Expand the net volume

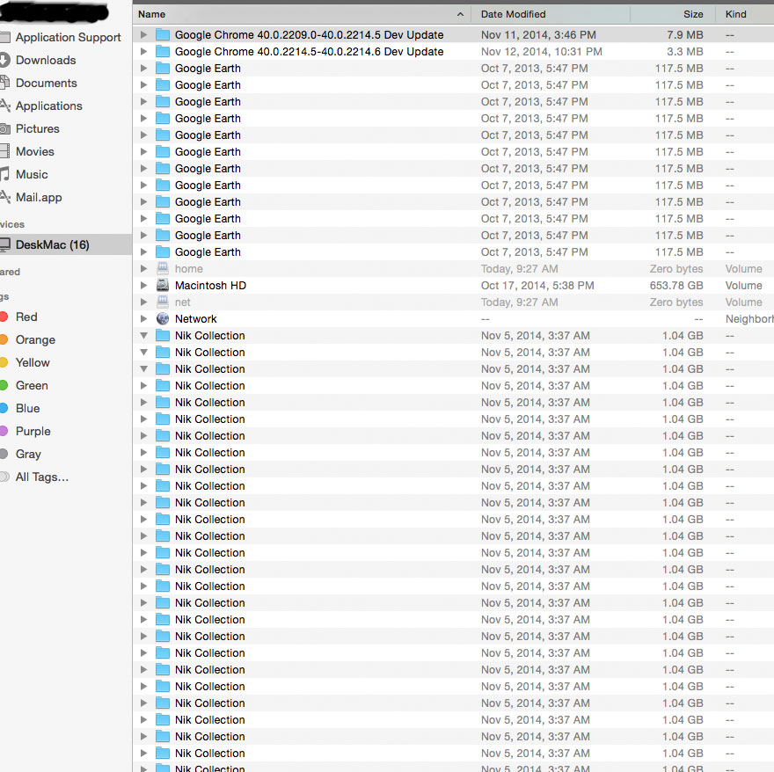coord(143,302)
